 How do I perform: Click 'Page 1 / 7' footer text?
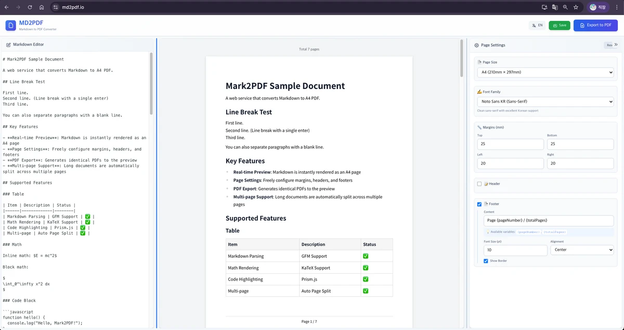click(309, 322)
